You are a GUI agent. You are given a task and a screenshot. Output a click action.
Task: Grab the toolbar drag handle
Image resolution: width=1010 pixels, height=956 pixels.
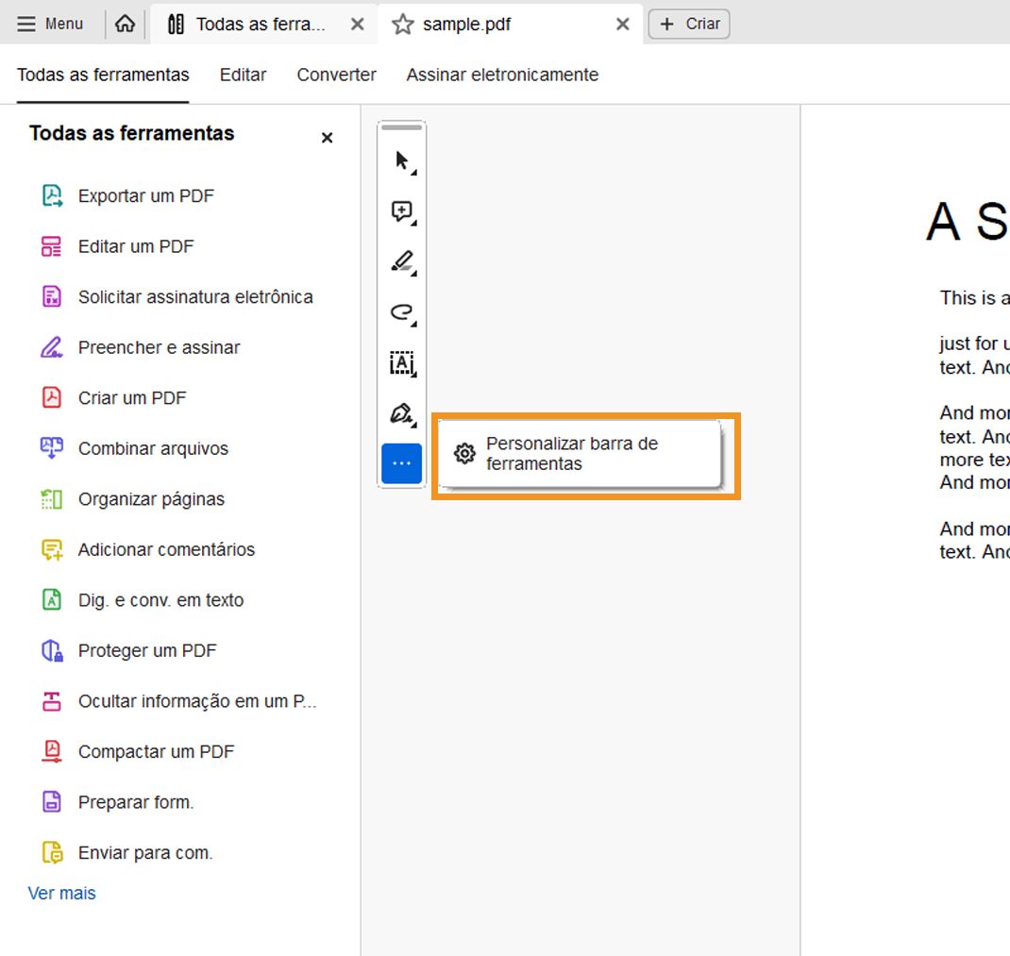click(x=402, y=127)
